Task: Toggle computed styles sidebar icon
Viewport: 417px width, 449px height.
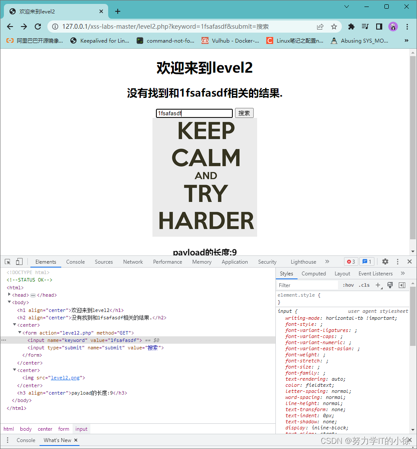Action: click(402, 285)
